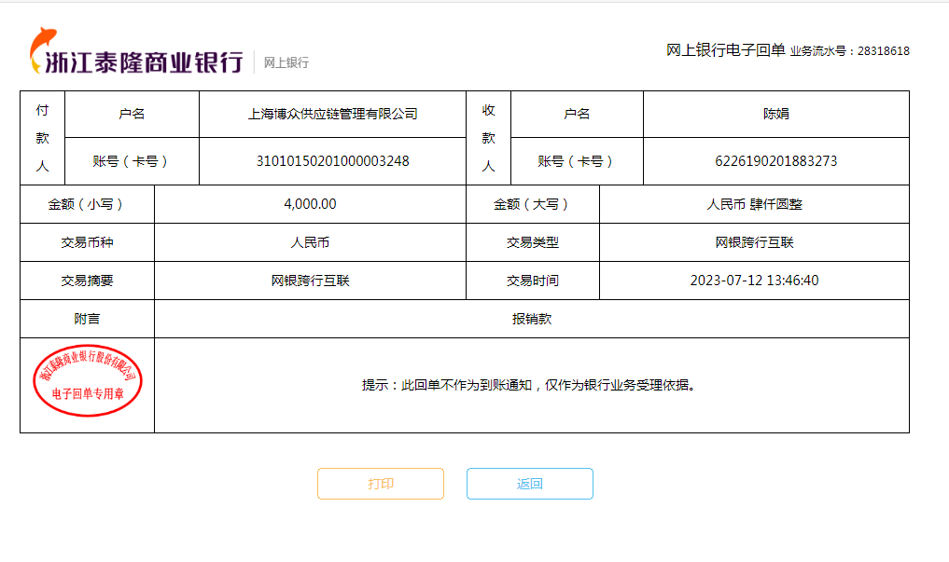
Task: Click the serial number 28318618
Action: pos(883,51)
